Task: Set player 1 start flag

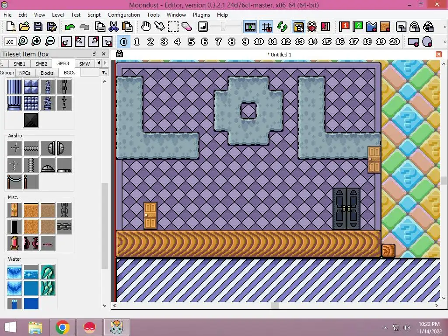Action: point(344,27)
